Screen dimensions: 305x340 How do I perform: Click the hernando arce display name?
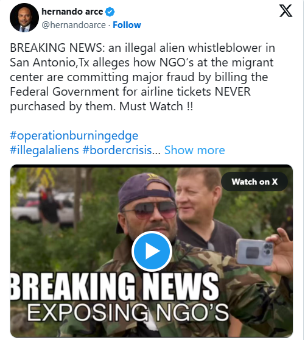72,12
